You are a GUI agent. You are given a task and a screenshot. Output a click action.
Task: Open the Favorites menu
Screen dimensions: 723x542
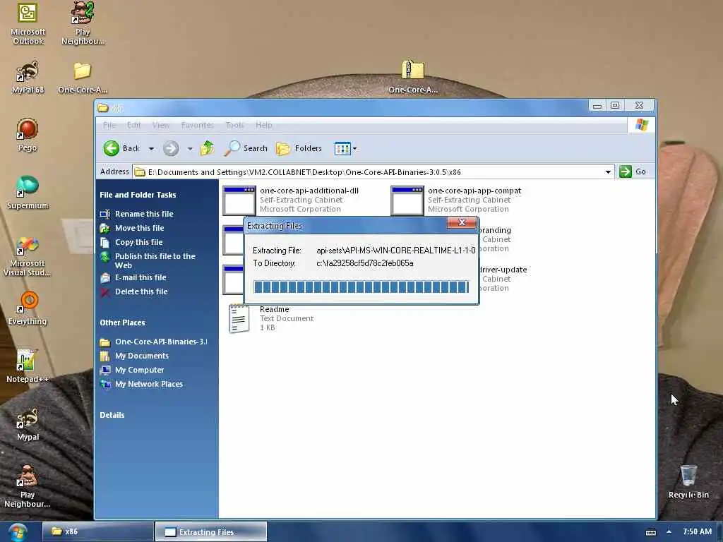(x=198, y=126)
